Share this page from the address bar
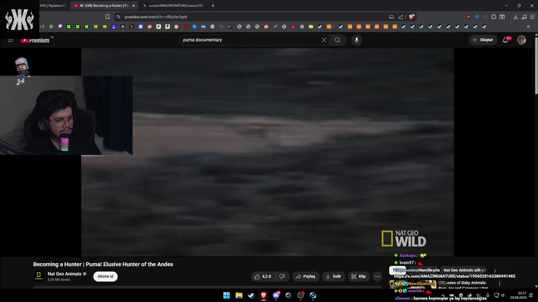This screenshot has height=302, width=538. (401, 17)
